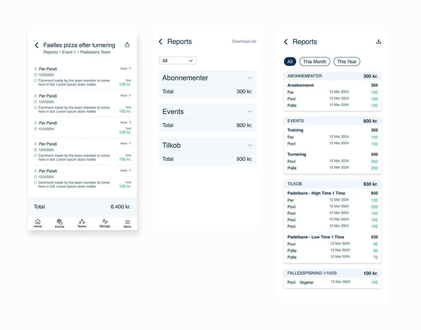Click the Povl Vegetar row
The width and height of the screenshot is (421, 330).
(x=333, y=282)
